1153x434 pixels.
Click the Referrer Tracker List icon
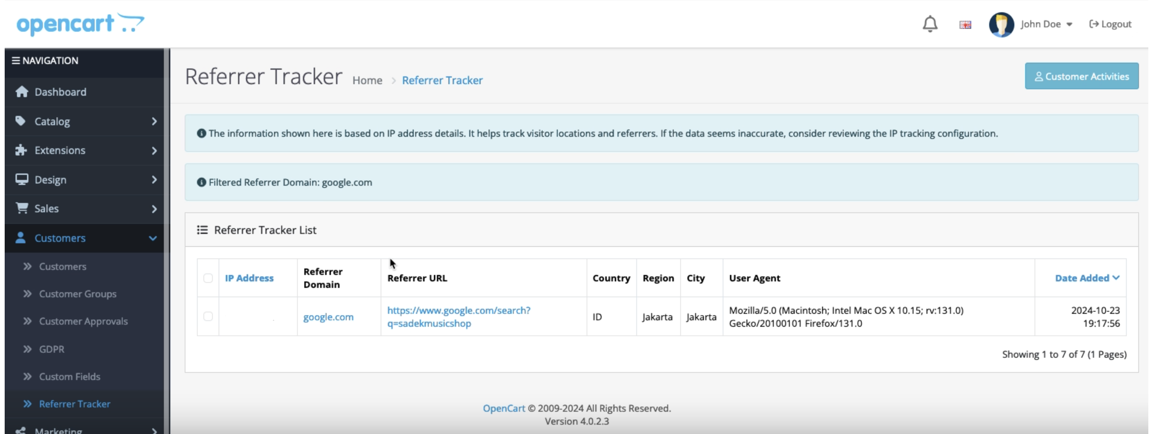(202, 230)
